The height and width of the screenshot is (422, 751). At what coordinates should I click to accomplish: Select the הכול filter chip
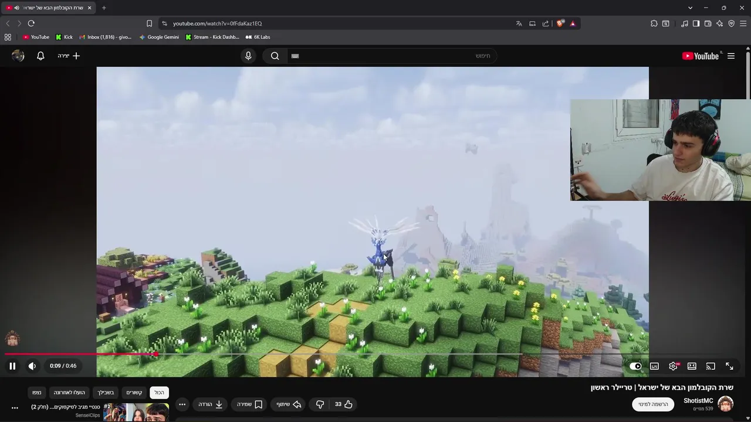tap(159, 393)
